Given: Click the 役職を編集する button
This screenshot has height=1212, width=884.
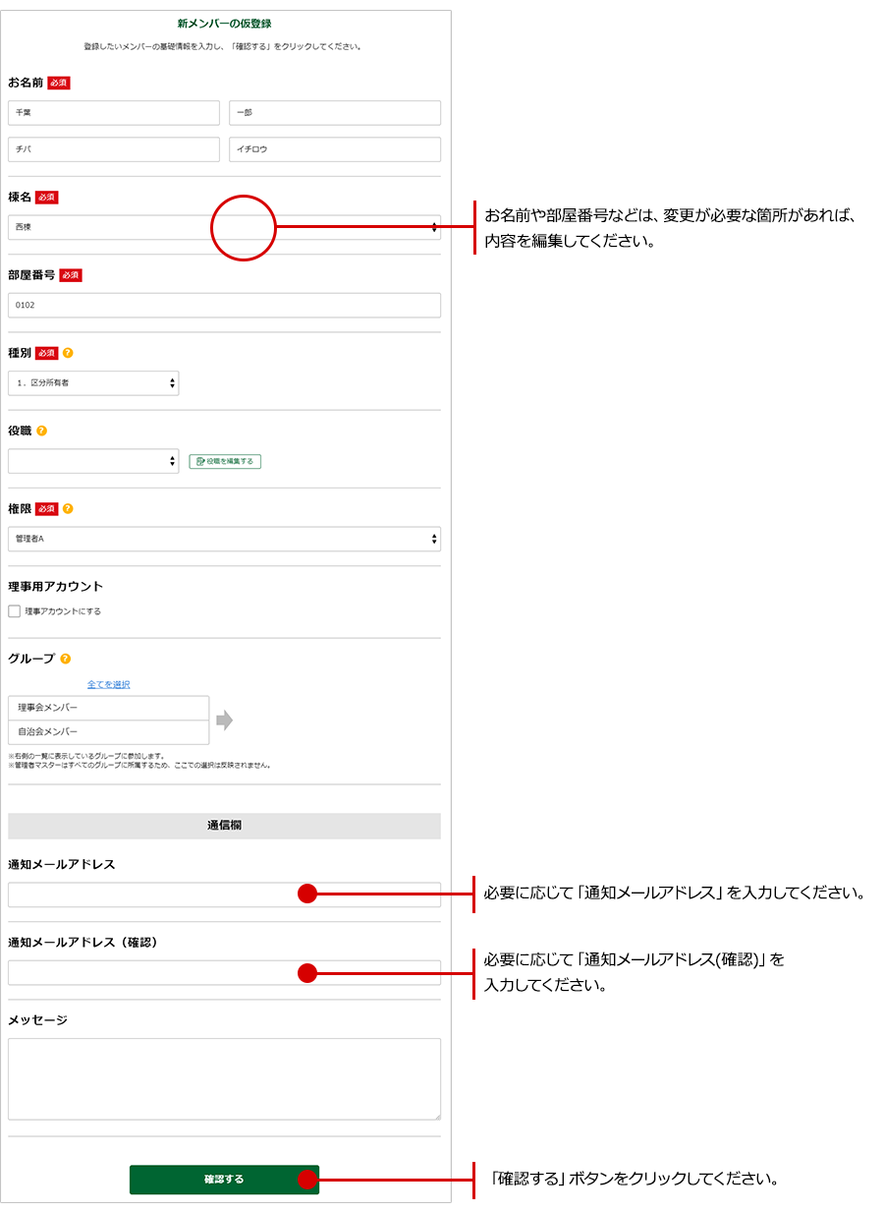Looking at the screenshot, I should pos(225,461).
